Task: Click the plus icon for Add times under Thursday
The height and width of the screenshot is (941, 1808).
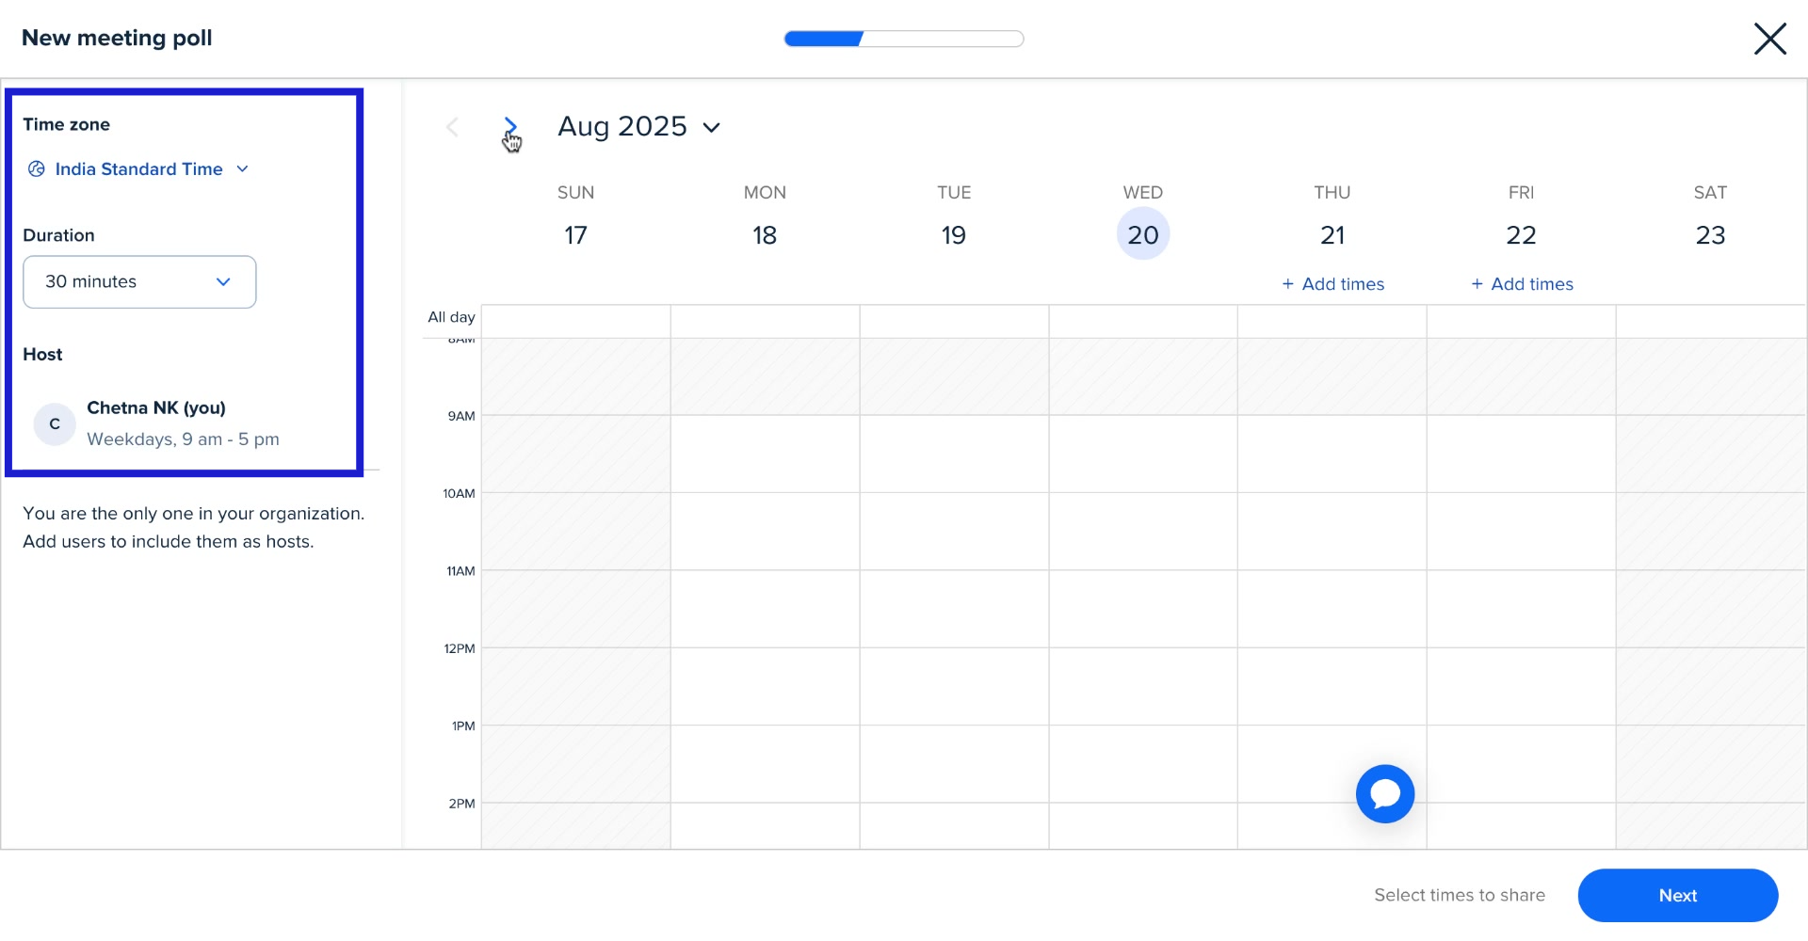Action: (1287, 283)
